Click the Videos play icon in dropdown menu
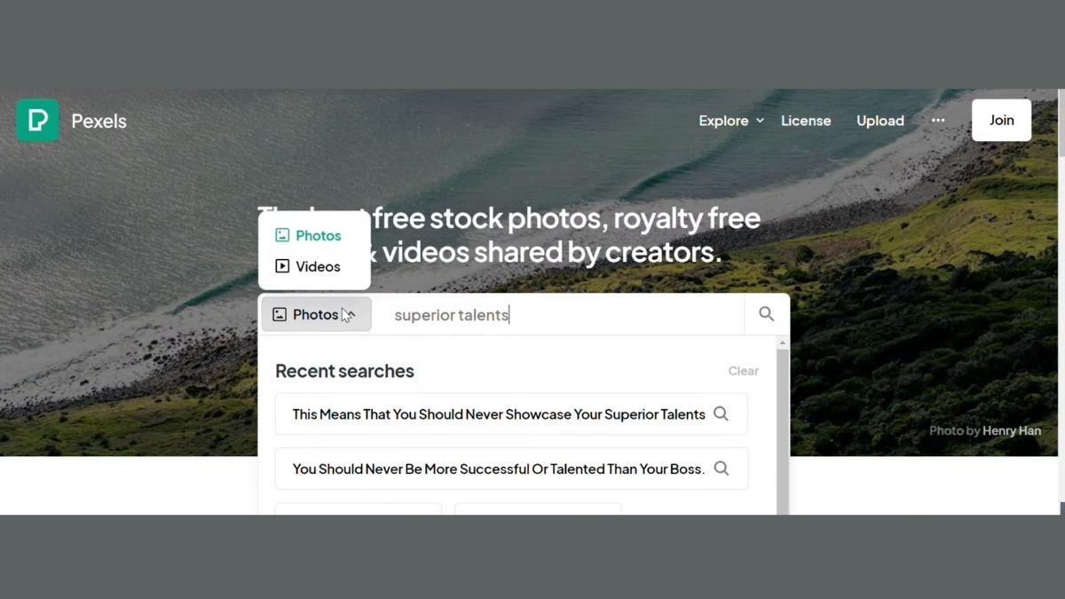 pyautogui.click(x=282, y=266)
